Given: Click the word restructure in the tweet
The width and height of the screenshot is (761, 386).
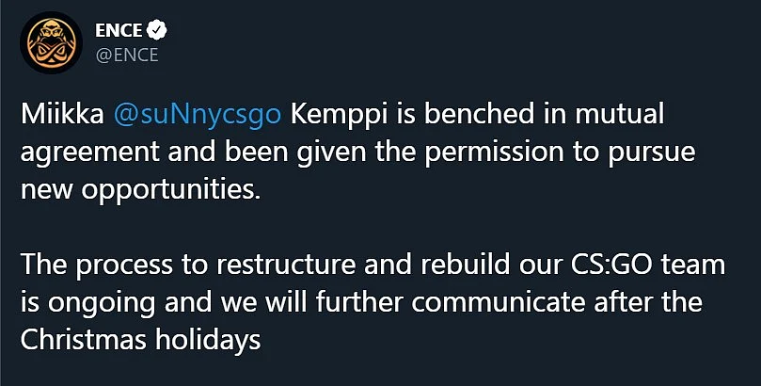Looking at the screenshot, I should [x=287, y=265].
